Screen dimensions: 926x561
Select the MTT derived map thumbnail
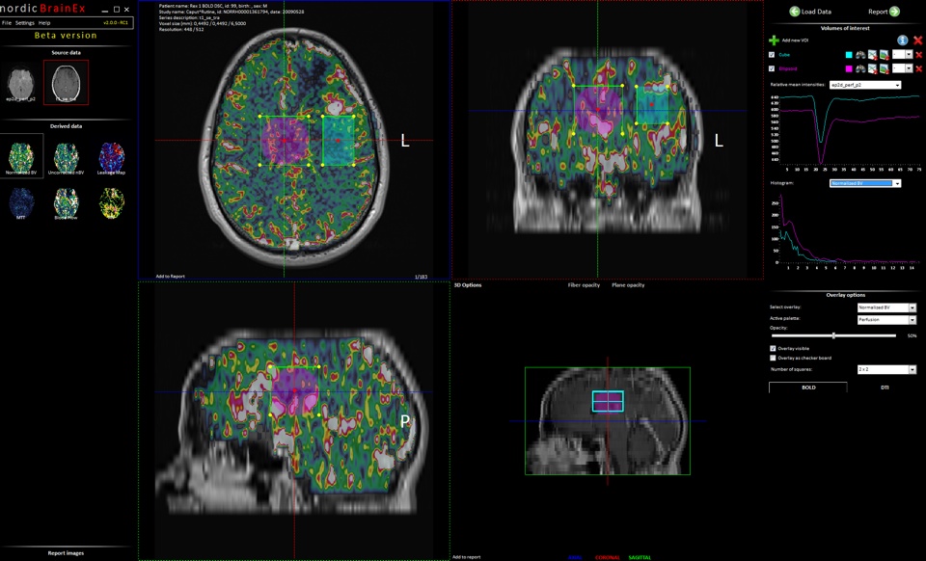click(21, 203)
